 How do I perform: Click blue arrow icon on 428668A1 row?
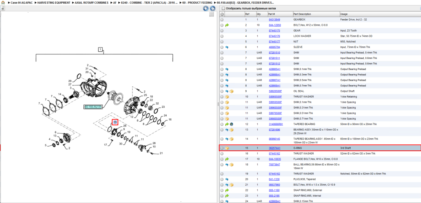coord(227,85)
